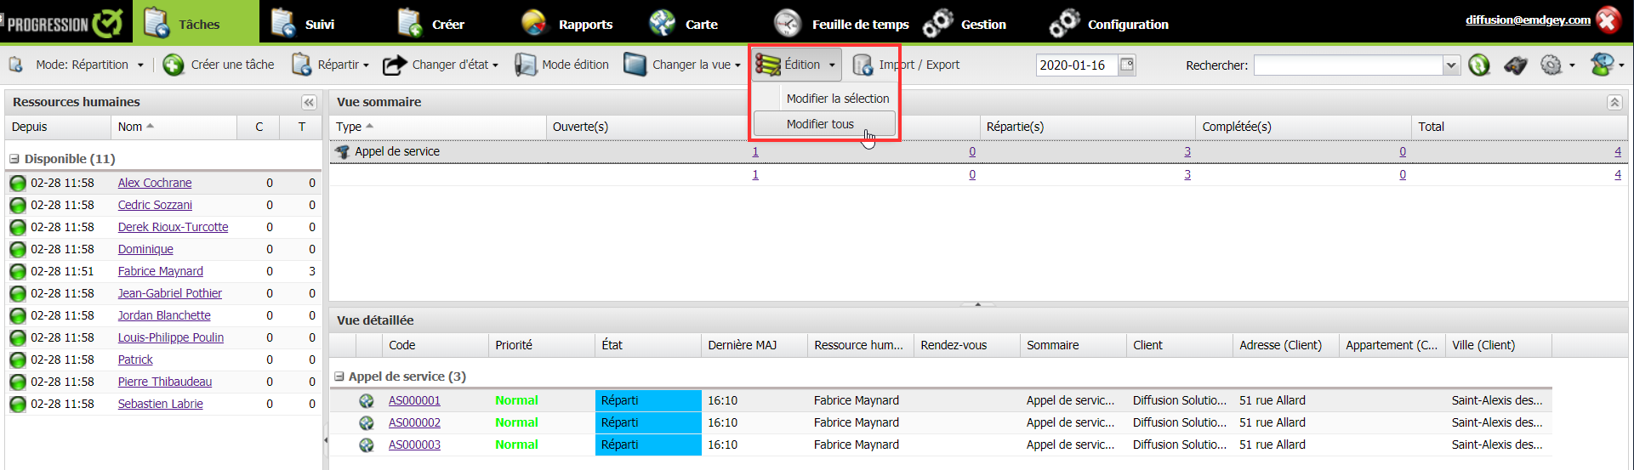Open the Rechercher combo box arrow
Image resolution: width=1634 pixels, height=470 pixels.
[1451, 65]
